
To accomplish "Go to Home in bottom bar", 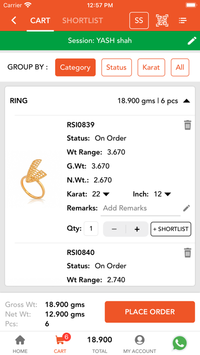I will pos(20,344).
